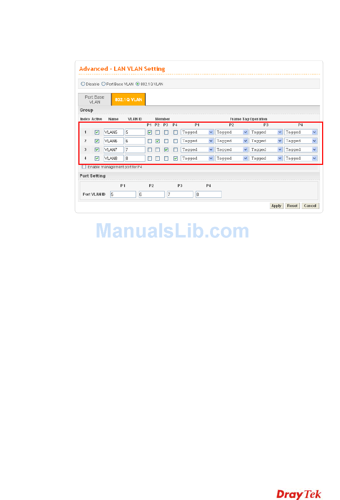Image resolution: width=340 pixels, height=500 pixels.
Task: Check P4 member for VLAN7 row
Action: click(x=176, y=149)
